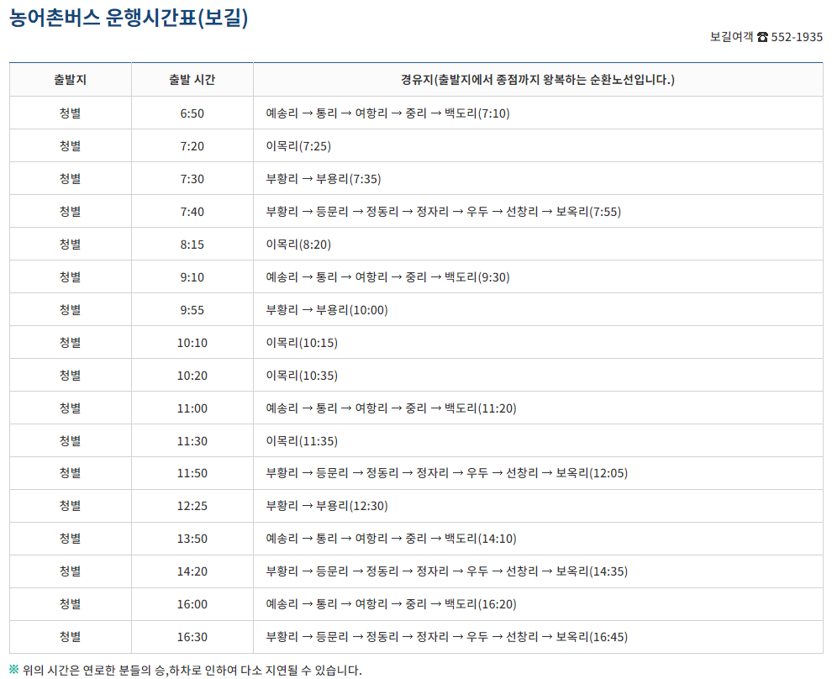832x679 pixels.
Task: Select route ending 보옥리(16:45)
Action: [447, 637]
